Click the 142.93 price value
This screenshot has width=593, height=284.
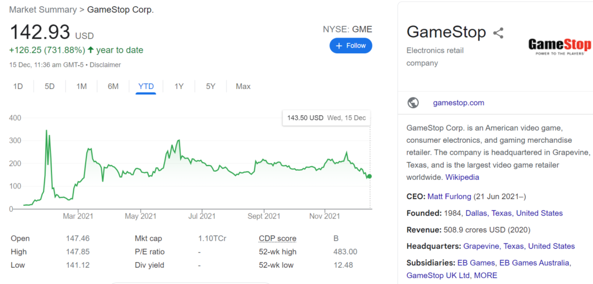pyautogui.click(x=40, y=32)
